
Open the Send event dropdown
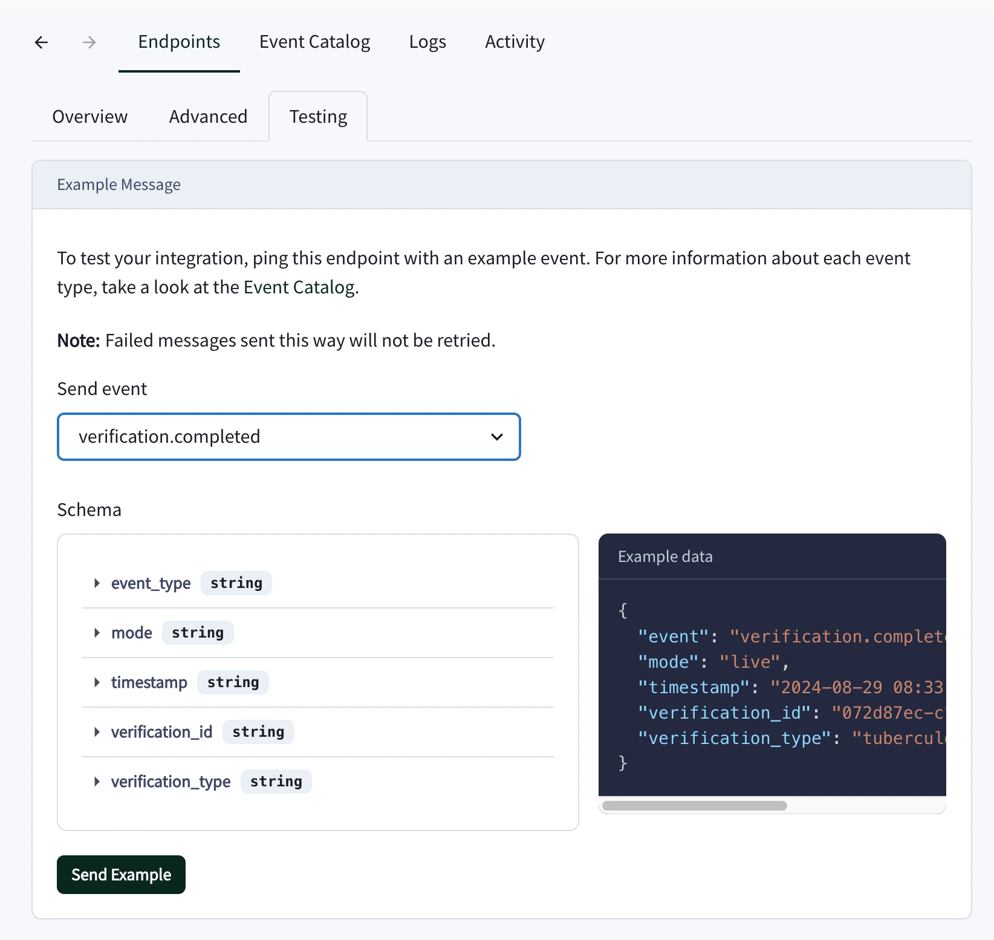289,437
